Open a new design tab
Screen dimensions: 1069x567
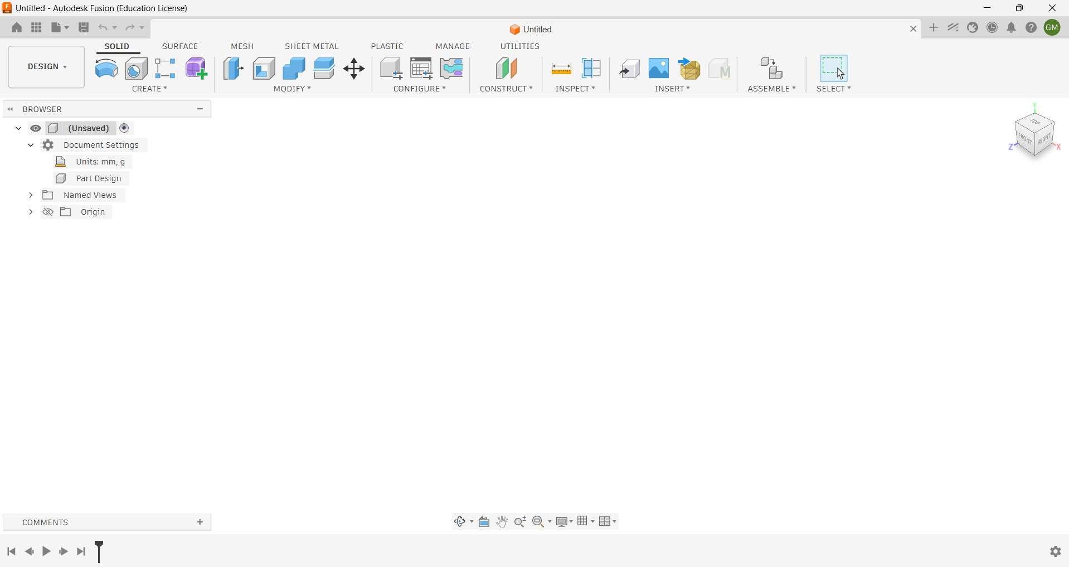[x=934, y=28]
